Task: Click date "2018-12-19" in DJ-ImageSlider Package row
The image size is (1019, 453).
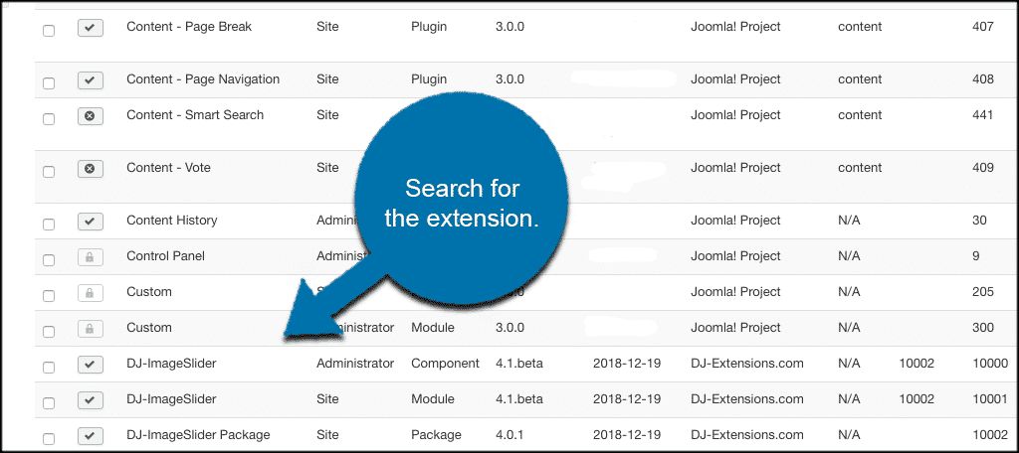Action: (x=627, y=435)
